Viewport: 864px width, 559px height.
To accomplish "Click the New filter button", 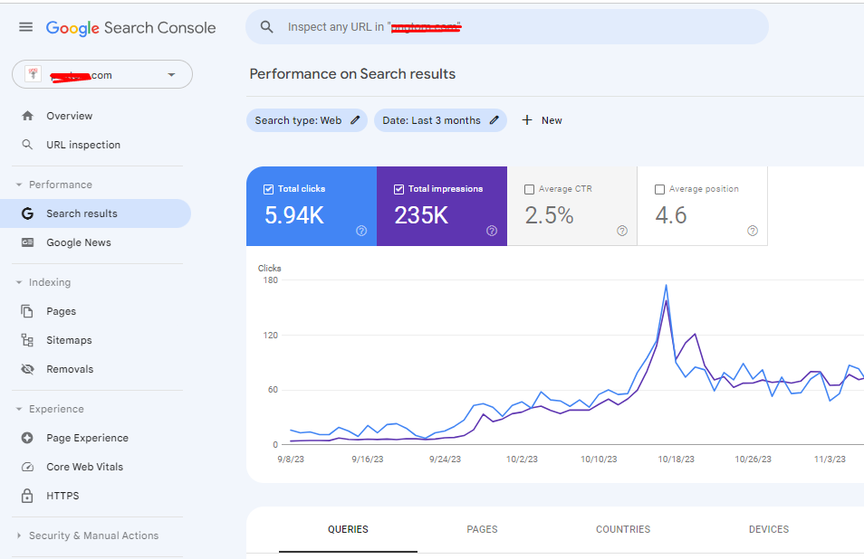I will pyautogui.click(x=542, y=120).
